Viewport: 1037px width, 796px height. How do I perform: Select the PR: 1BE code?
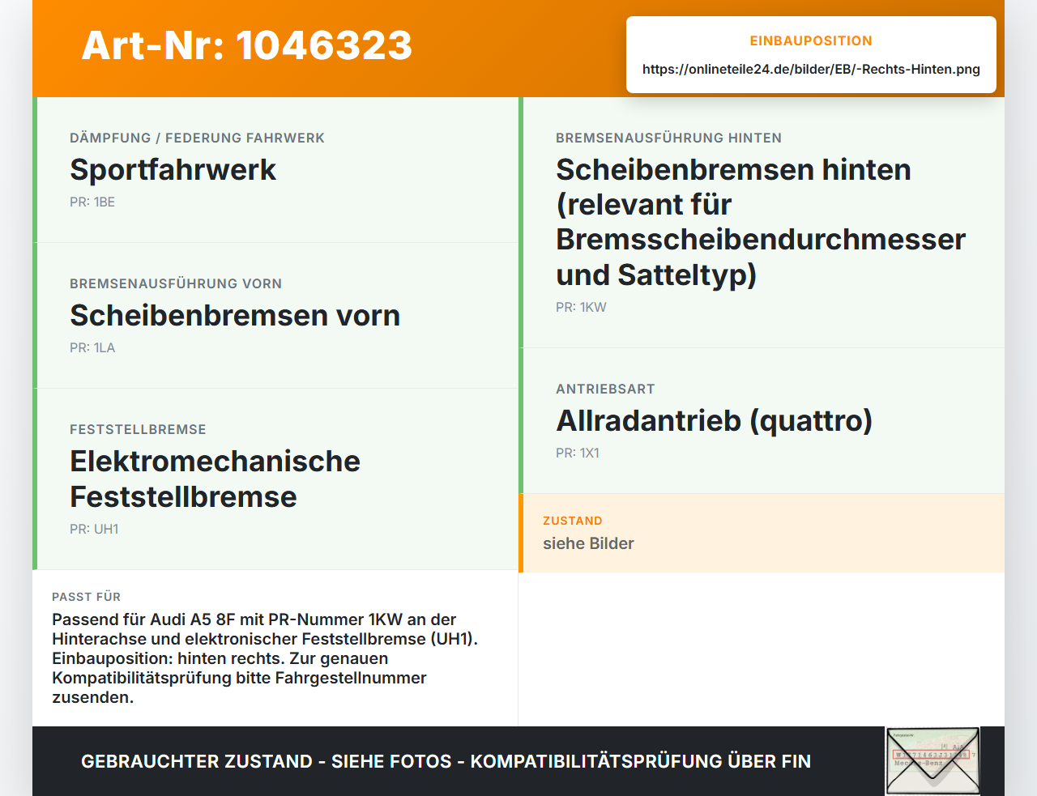pos(92,202)
